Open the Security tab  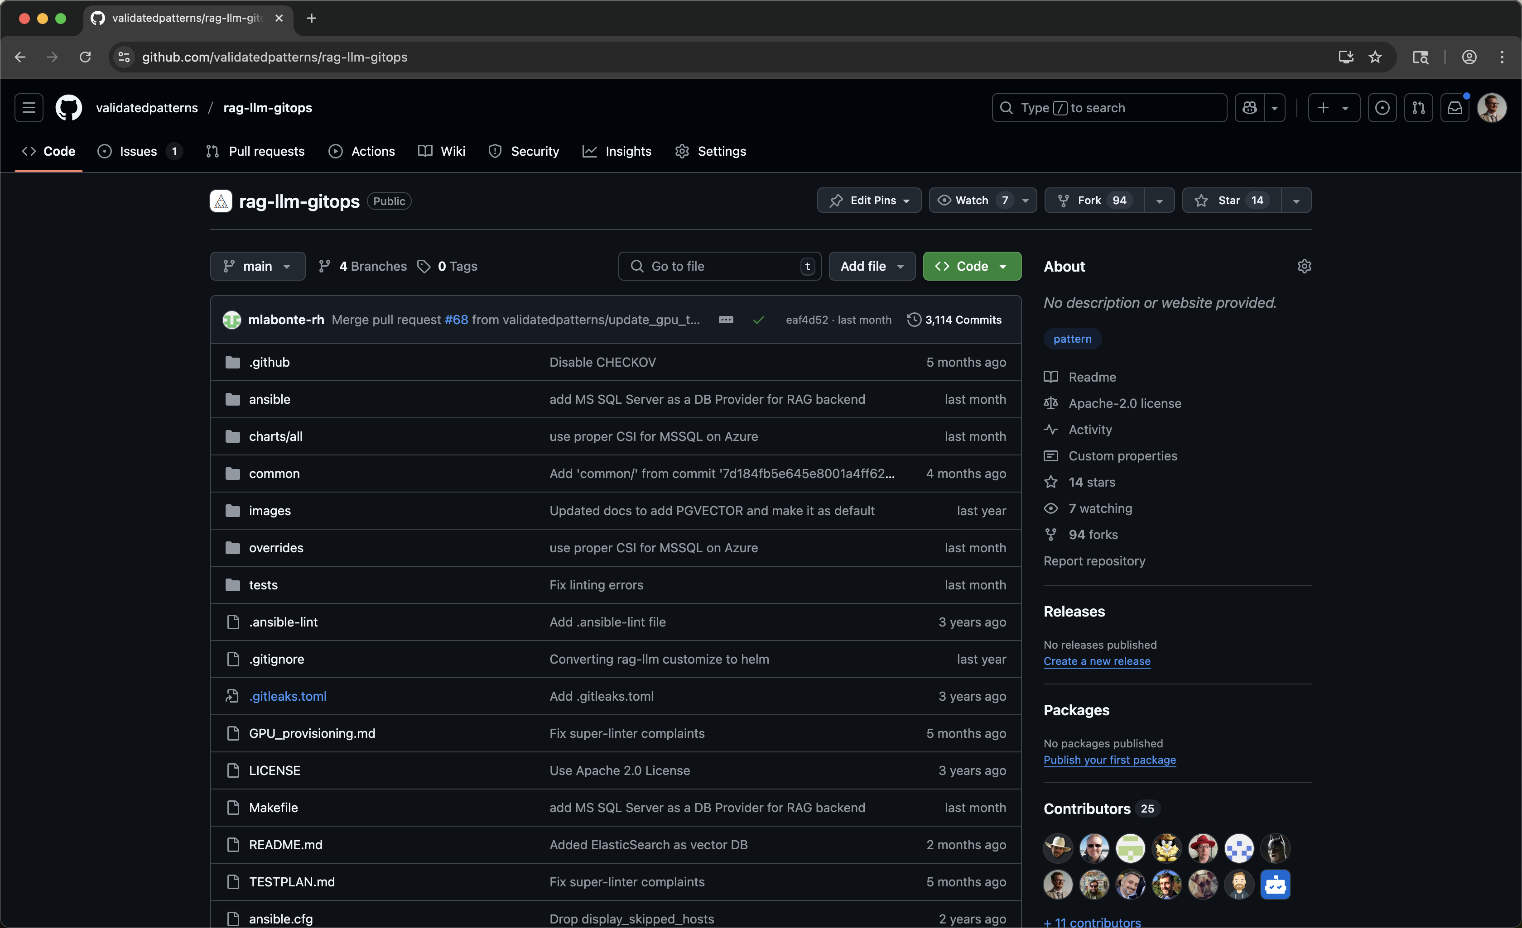524,151
